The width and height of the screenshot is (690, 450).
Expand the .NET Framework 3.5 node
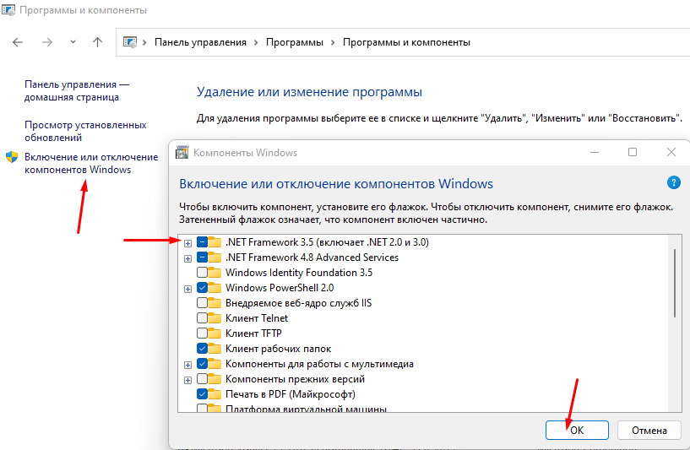click(x=187, y=243)
